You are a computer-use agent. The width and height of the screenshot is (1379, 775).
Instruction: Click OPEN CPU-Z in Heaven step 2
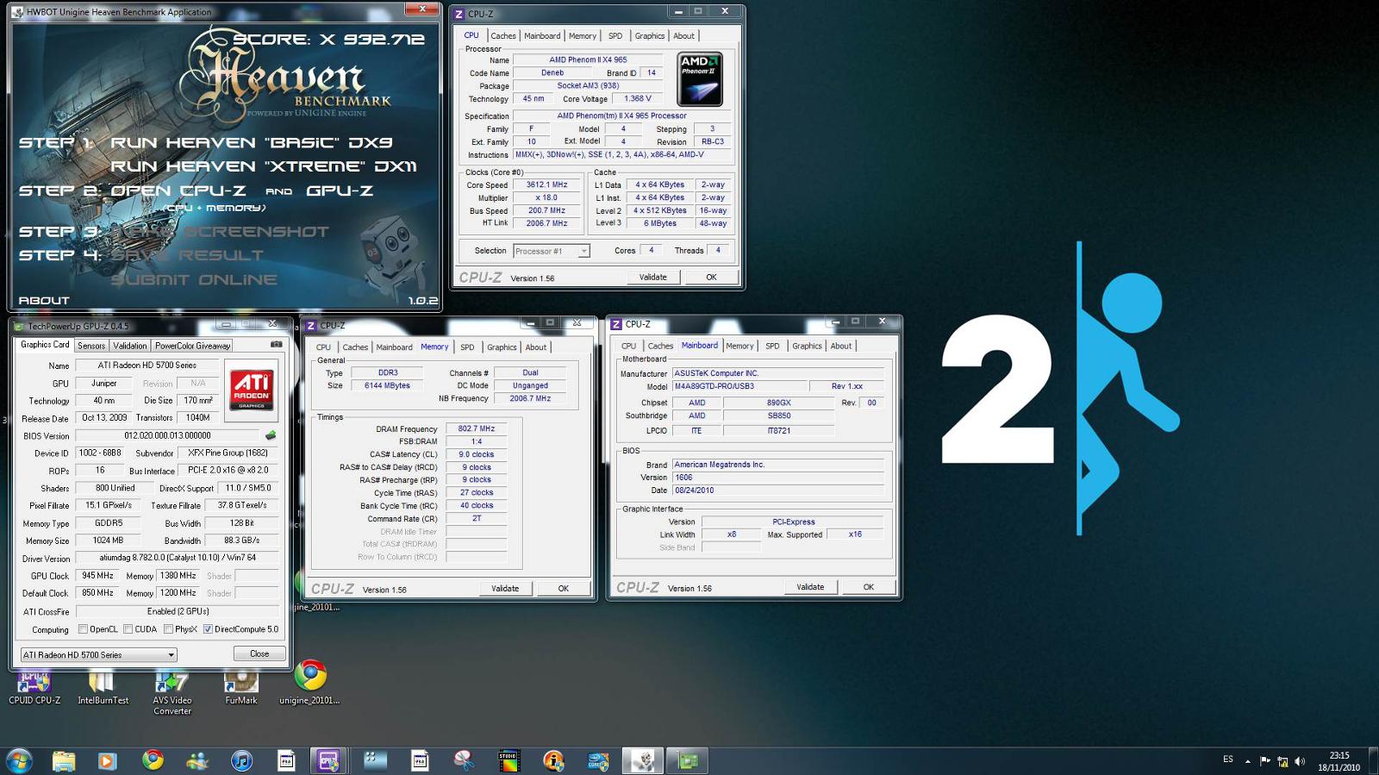(x=178, y=191)
